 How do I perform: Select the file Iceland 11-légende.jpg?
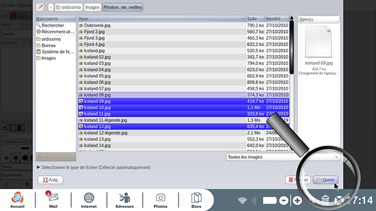184,120
